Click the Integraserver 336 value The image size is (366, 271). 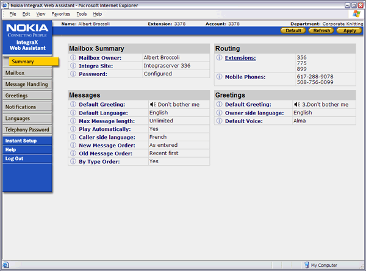[x=167, y=66]
